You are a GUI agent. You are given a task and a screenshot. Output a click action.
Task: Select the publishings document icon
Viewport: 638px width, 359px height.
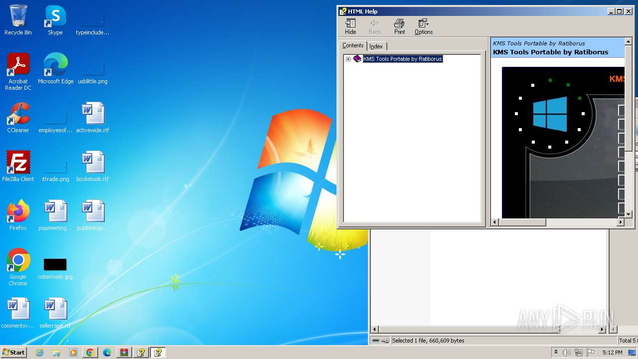93,215
